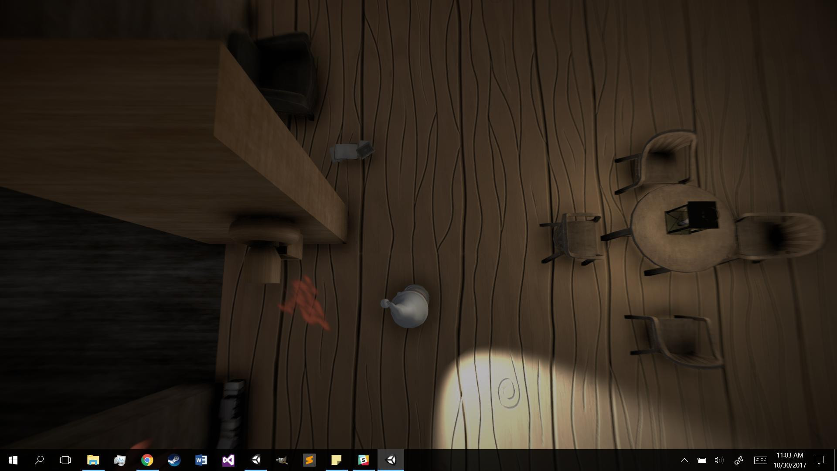Switch to the Unity editor beside Visual Studio
The height and width of the screenshot is (471, 837).
coord(255,460)
